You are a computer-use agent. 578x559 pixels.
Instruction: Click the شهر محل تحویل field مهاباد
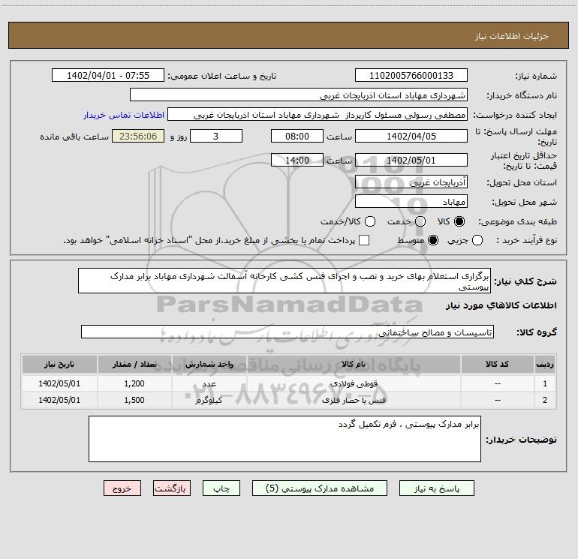[x=411, y=201]
